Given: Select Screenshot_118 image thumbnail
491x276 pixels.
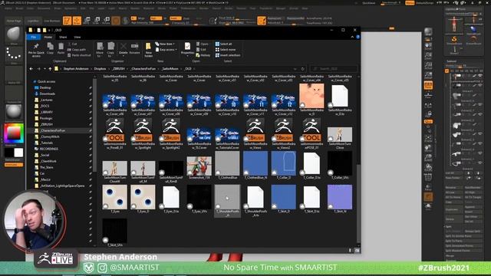Looking at the screenshot, I should point(199,167).
